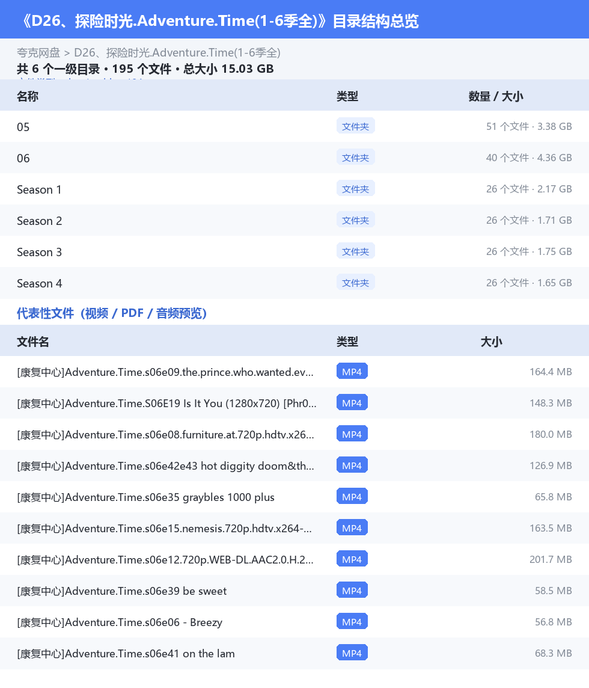Open file s06e39 be sweet
589x688 pixels.
point(122,591)
